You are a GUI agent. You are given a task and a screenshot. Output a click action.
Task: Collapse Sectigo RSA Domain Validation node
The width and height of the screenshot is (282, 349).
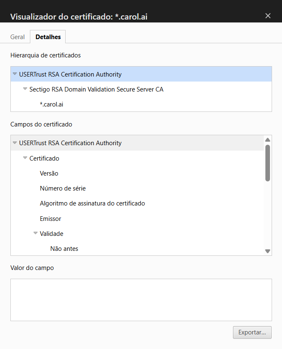tap(25, 89)
